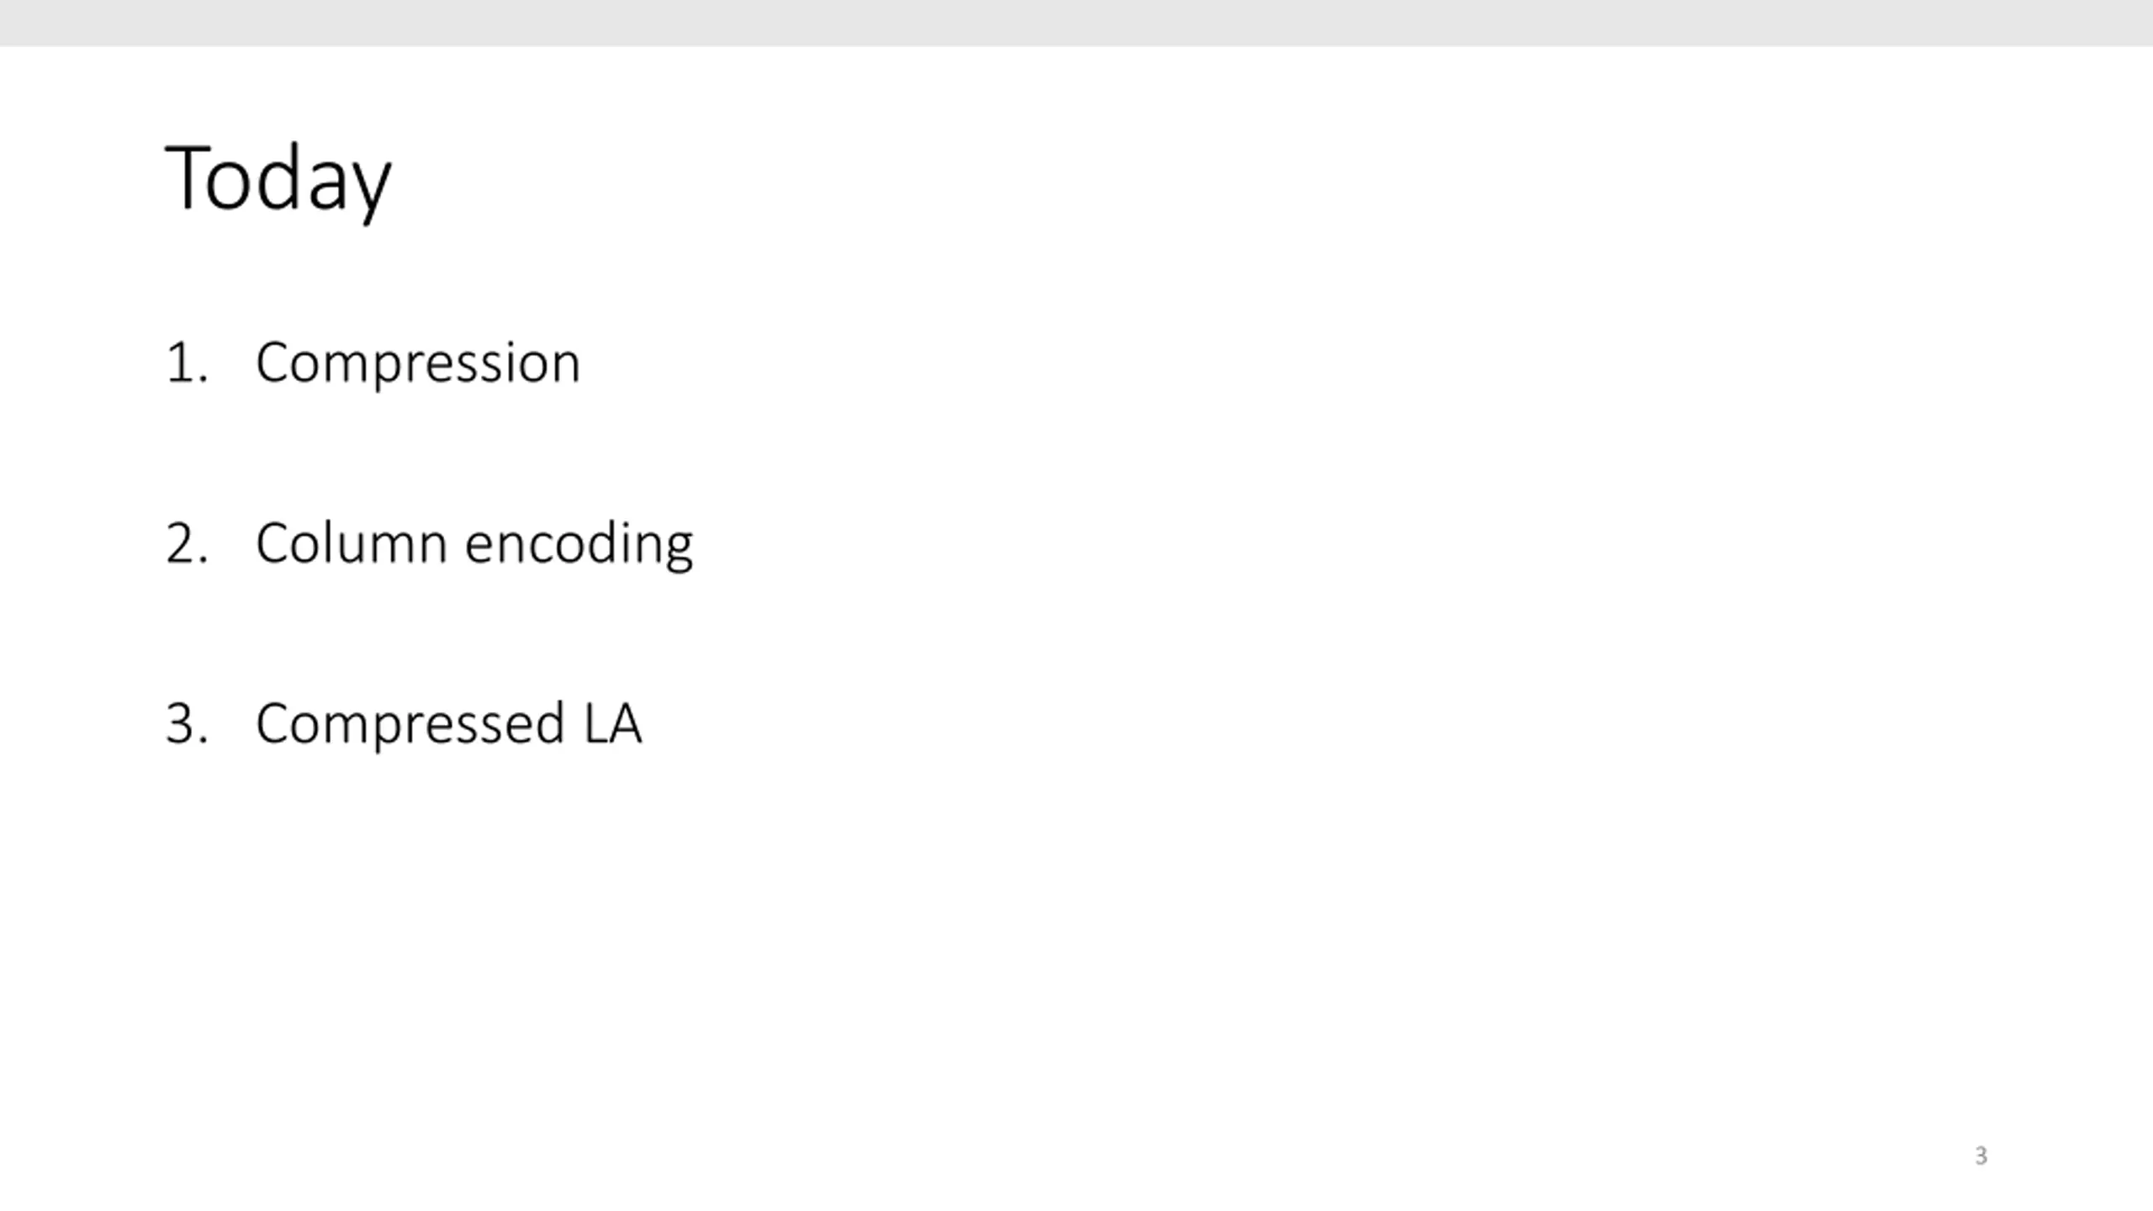The width and height of the screenshot is (2153, 1211).
Task: Click the list number "1." before Compression
Action: click(187, 363)
